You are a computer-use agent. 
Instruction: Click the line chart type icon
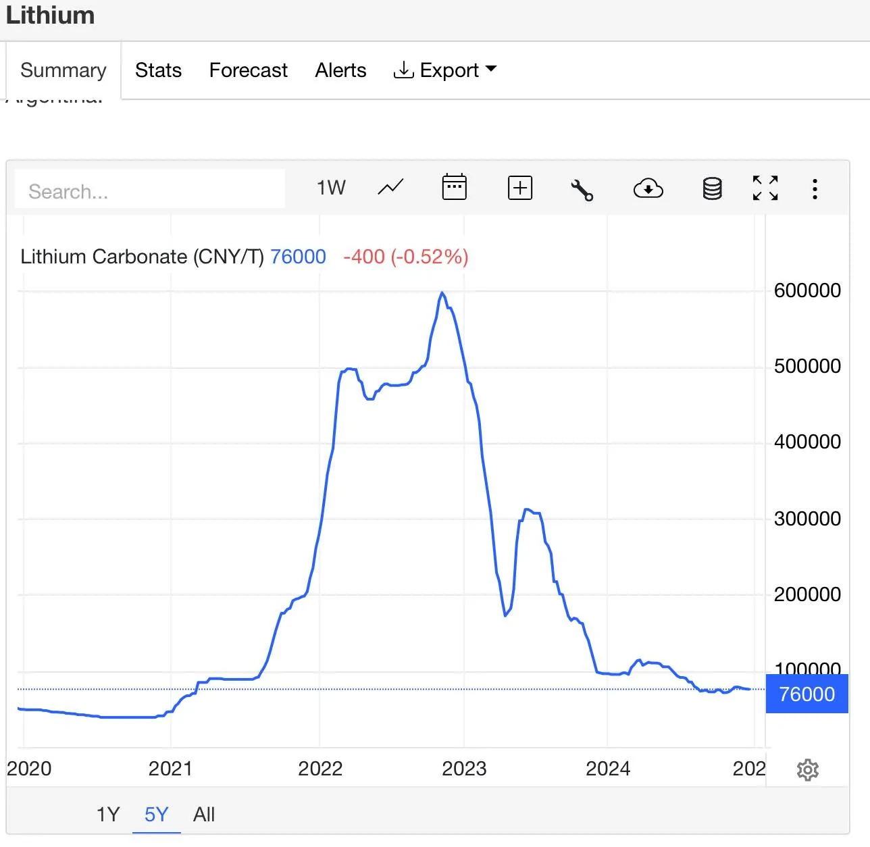coord(390,188)
